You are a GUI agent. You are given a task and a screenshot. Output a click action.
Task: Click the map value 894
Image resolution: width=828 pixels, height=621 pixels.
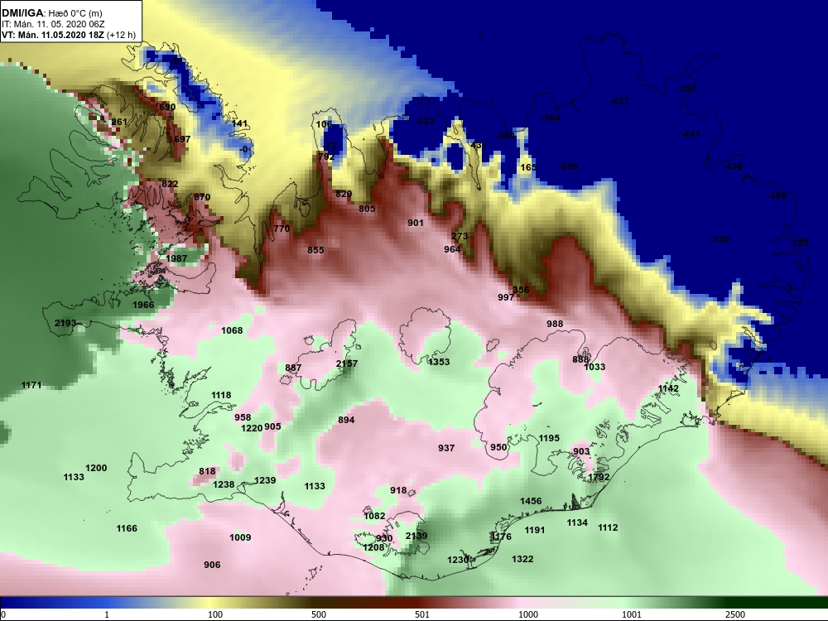346,420
